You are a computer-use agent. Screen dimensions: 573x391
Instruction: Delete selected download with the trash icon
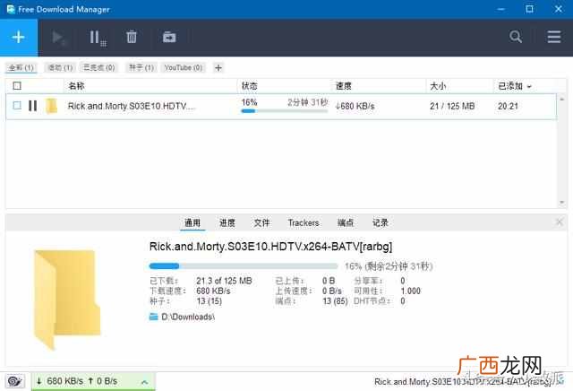coord(132,37)
